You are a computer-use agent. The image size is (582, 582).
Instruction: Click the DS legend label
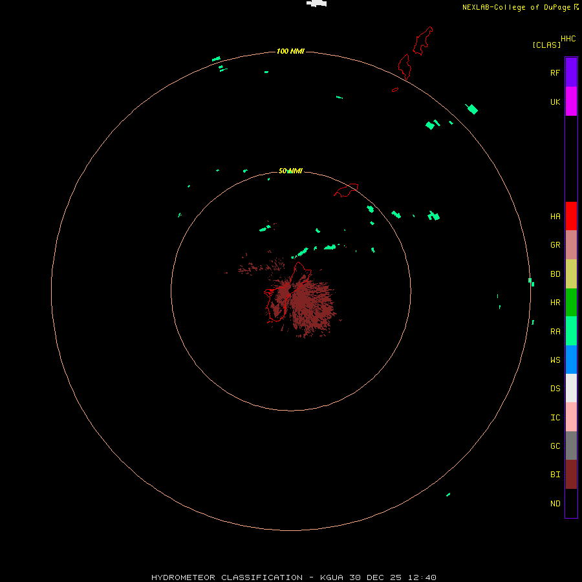point(555,388)
